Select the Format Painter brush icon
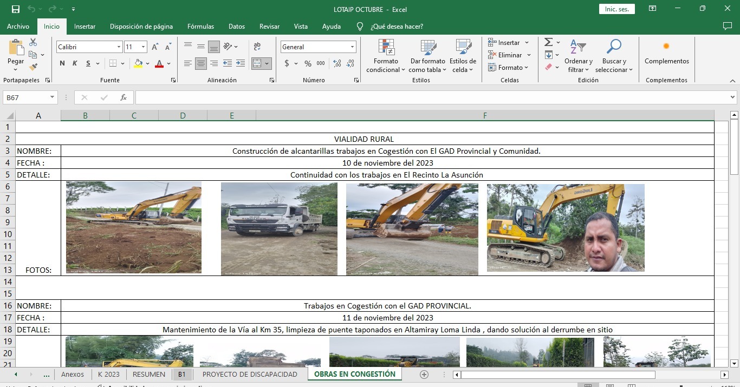Image resolution: width=740 pixels, height=387 pixels. tap(33, 67)
